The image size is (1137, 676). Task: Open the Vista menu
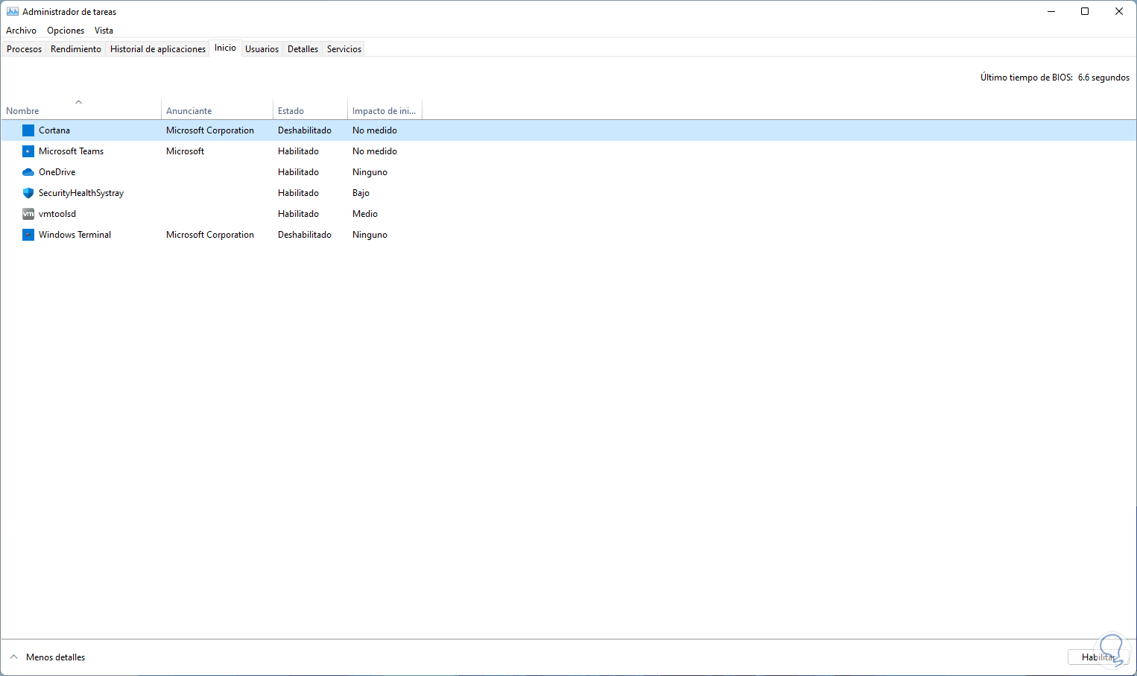(104, 31)
